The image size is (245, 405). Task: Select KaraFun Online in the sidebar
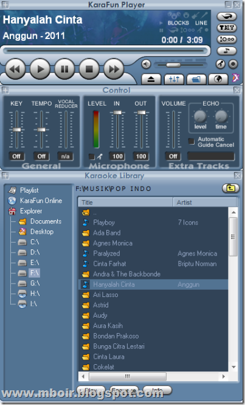click(x=41, y=201)
